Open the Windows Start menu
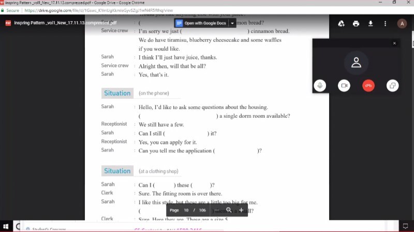 (x=6, y=226)
